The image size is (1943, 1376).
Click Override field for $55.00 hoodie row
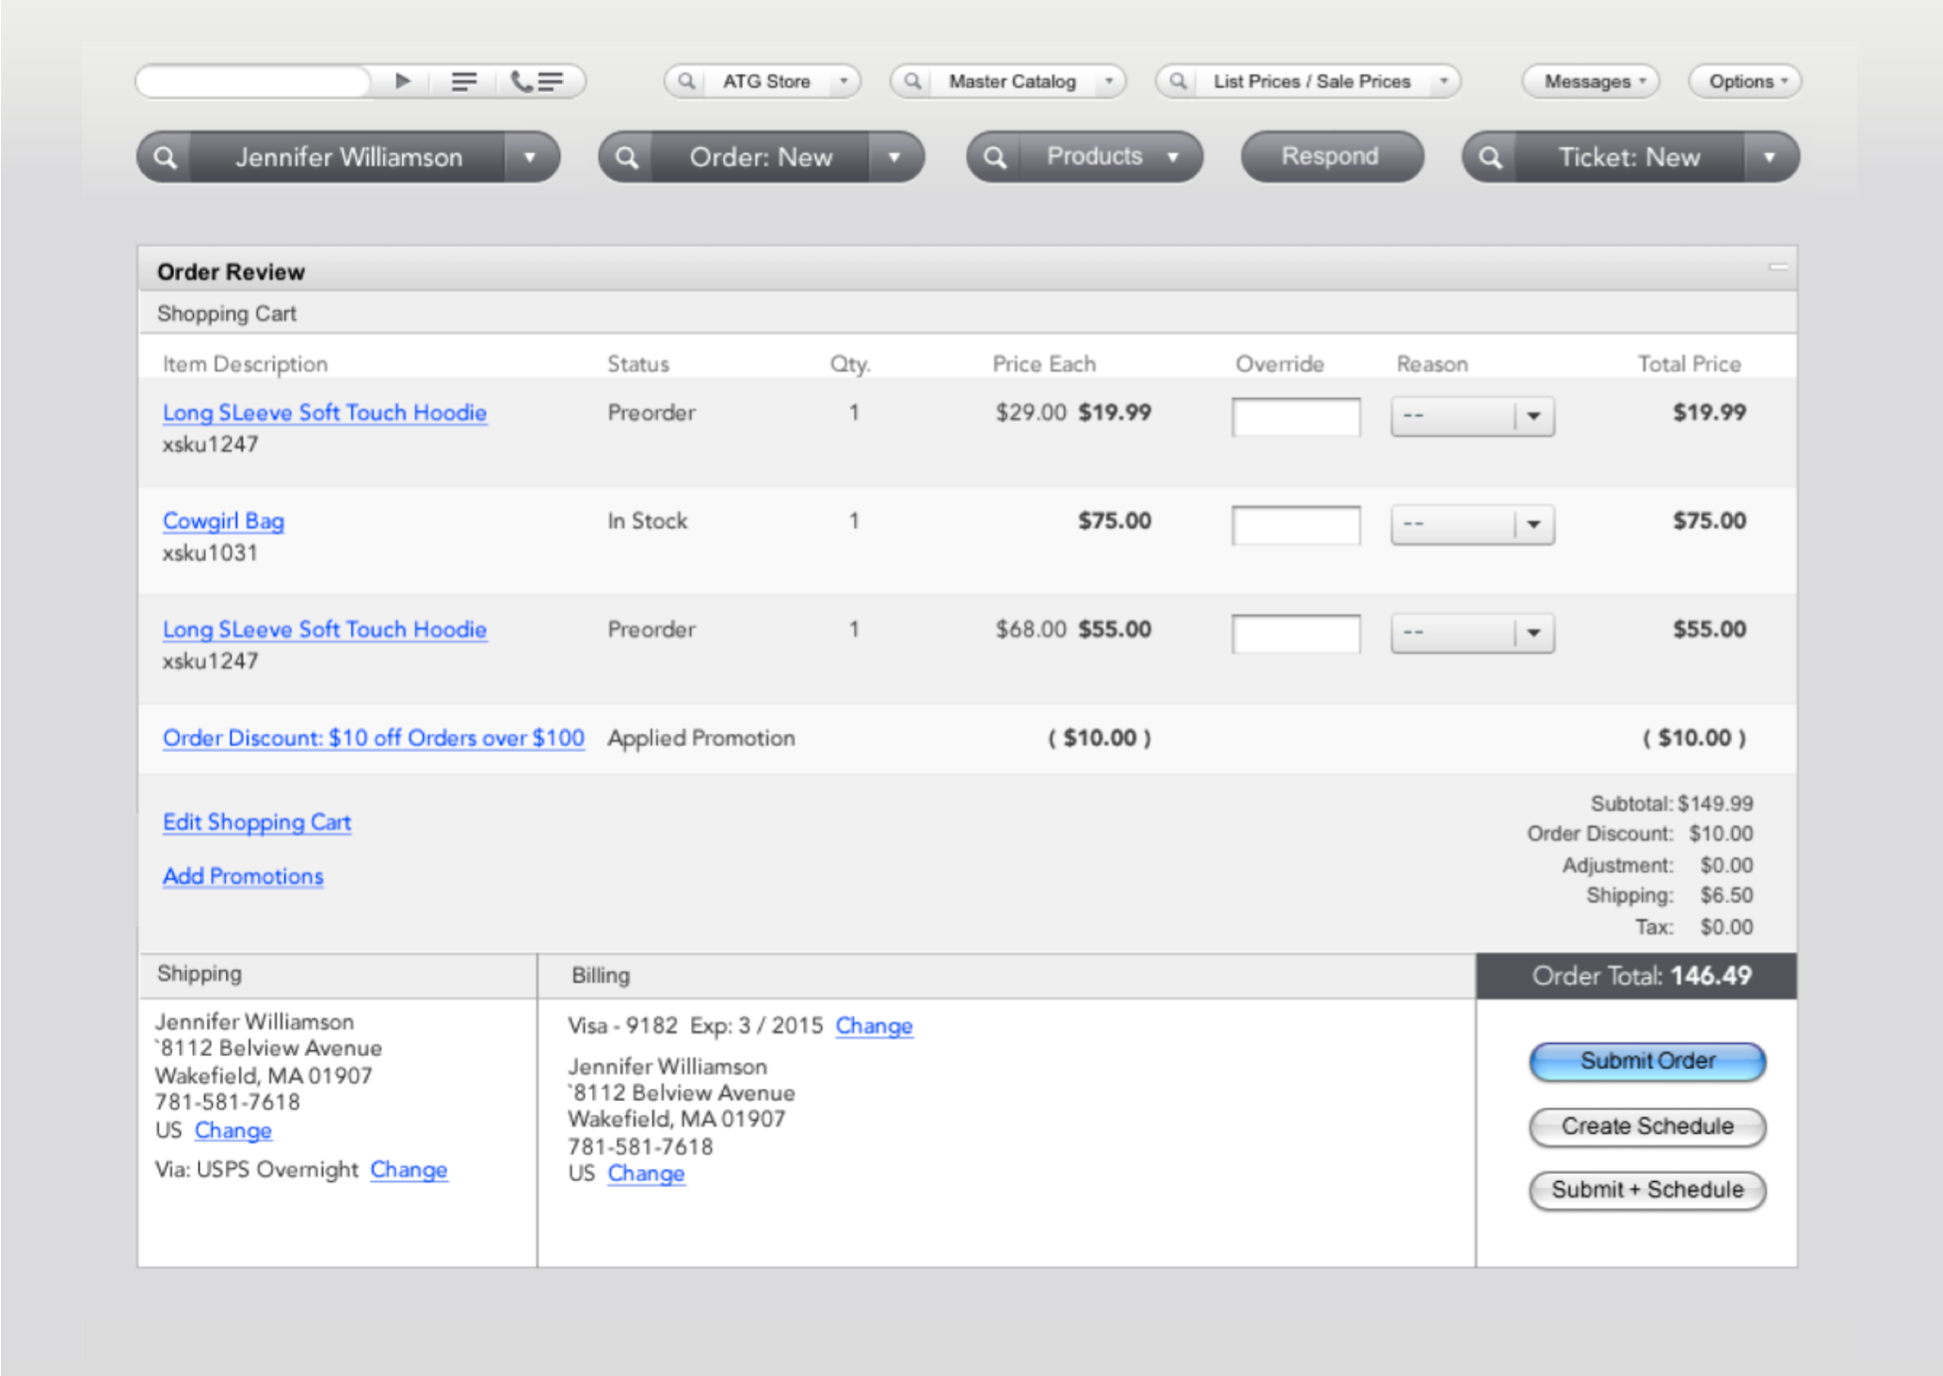[x=1296, y=632]
